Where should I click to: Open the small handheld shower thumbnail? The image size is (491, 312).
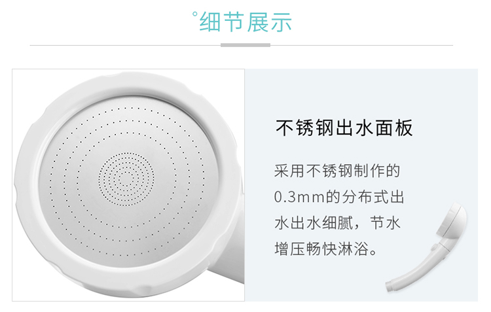pos(426,247)
